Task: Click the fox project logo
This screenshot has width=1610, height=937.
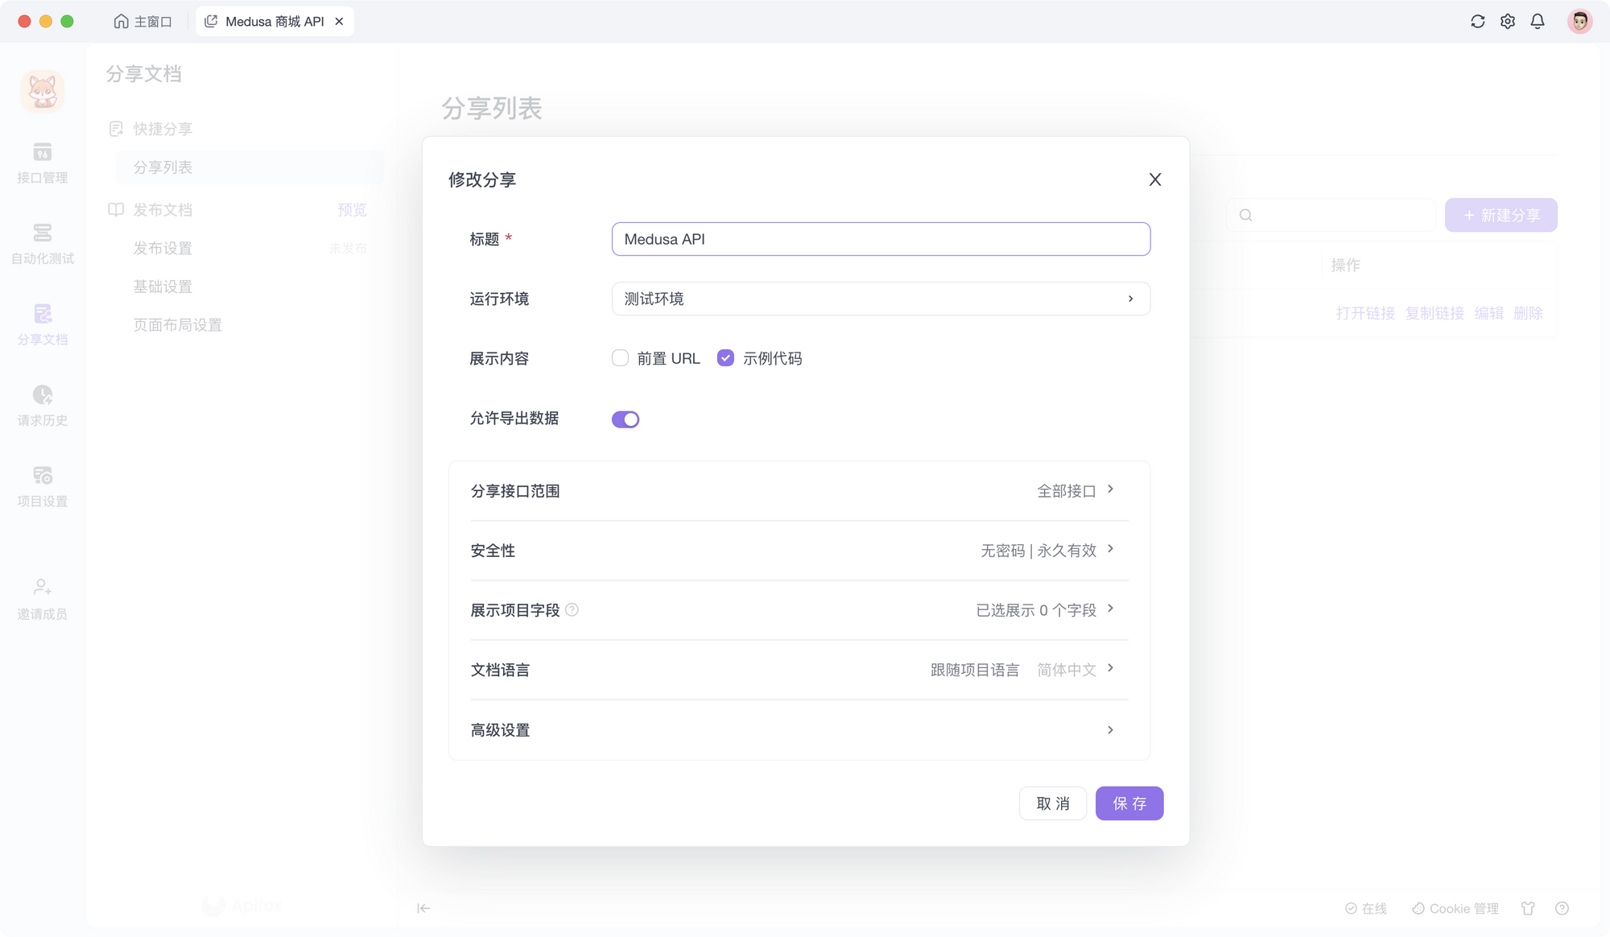Action: [43, 91]
